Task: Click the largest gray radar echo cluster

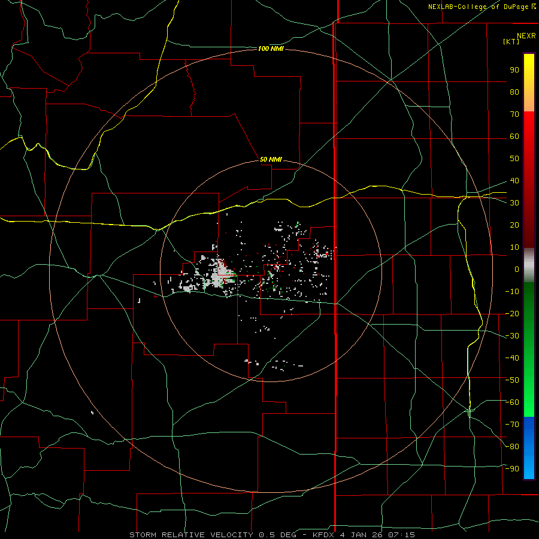Action: pos(219,275)
